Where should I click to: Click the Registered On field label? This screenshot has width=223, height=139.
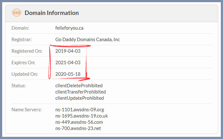[x=26, y=51]
